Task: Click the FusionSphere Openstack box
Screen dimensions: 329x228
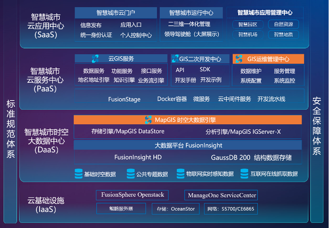Action: click(x=132, y=195)
